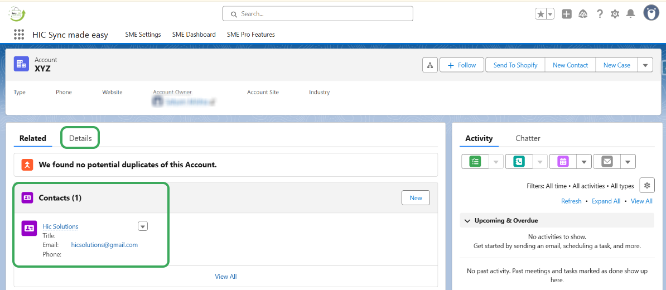Click the account name XYZ
The image size is (666, 290).
point(42,69)
